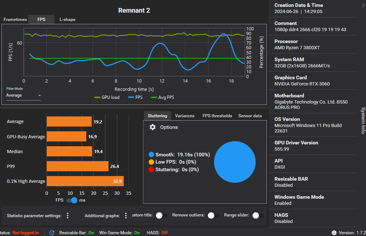366x236 pixels.
Task: Toggle the Avg FPS legend entry
Action: [162, 97]
